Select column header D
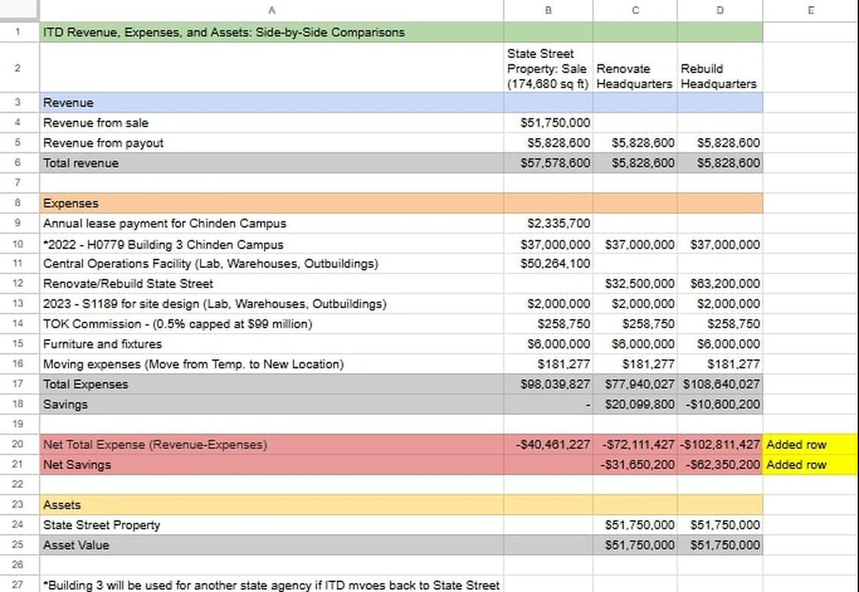The width and height of the screenshot is (859, 592). click(720, 11)
